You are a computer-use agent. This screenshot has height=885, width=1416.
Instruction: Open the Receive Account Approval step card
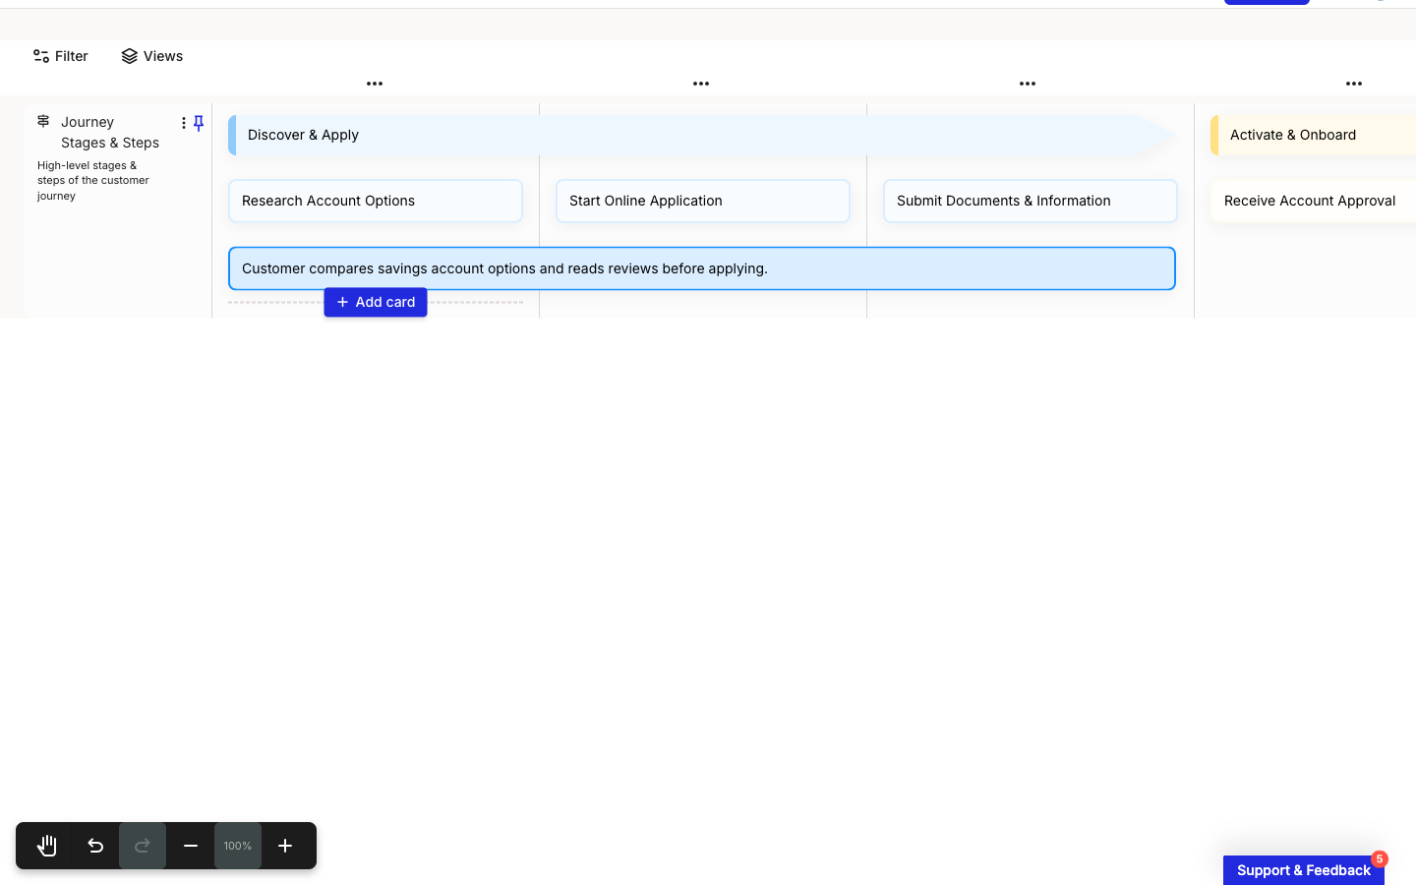point(1314,201)
